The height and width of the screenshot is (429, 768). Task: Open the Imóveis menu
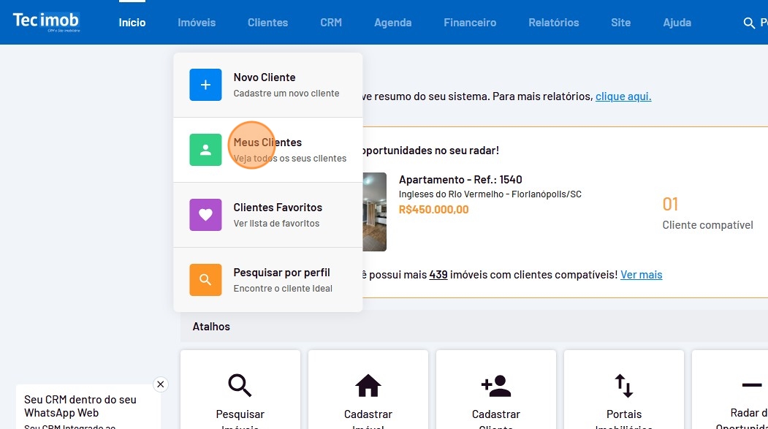click(x=197, y=23)
